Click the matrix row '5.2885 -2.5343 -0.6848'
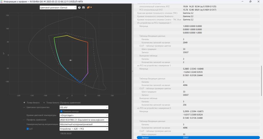This screenshot has height=139, width=263. pos(198,69)
